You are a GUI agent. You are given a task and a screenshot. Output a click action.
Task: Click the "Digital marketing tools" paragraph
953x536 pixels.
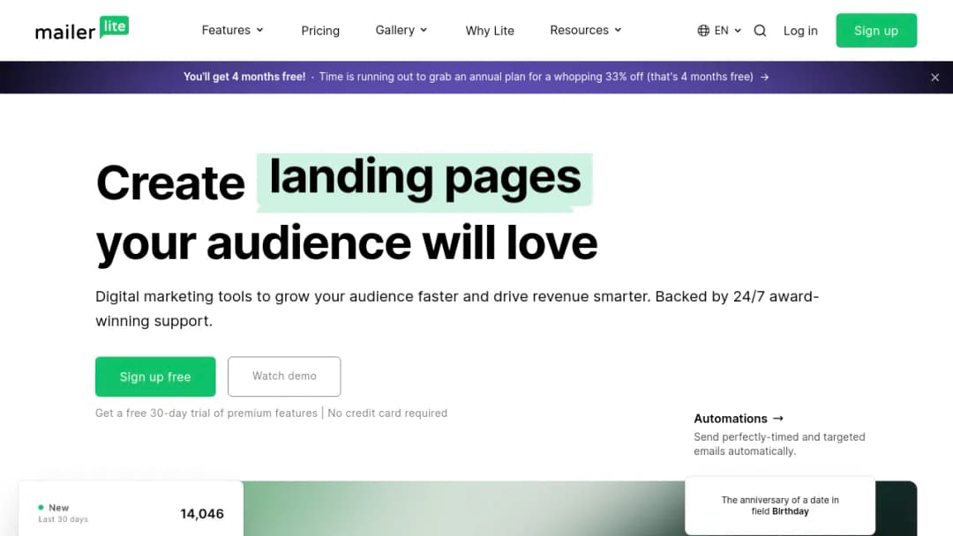point(457,309)
